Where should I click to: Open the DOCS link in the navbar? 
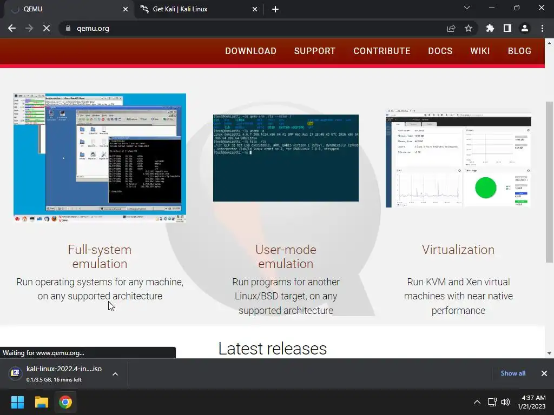tap(440, 51)
